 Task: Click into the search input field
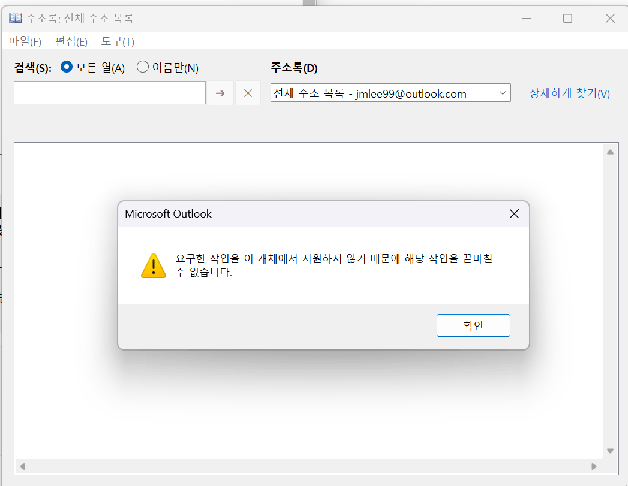pyautogui.click(x=110, y=93)
